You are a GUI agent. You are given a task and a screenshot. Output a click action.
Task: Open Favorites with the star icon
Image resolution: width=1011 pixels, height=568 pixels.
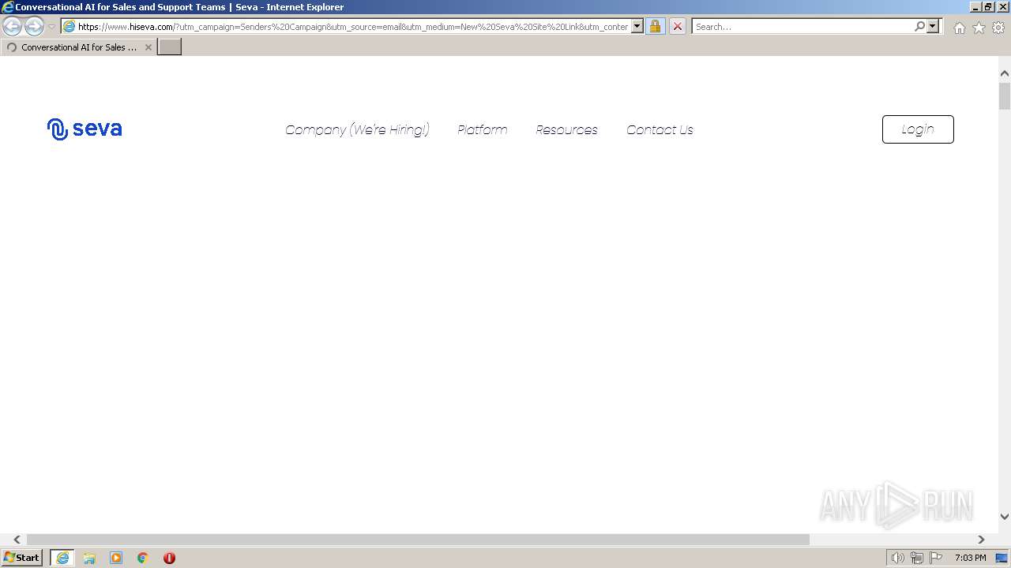pos(979,28)
